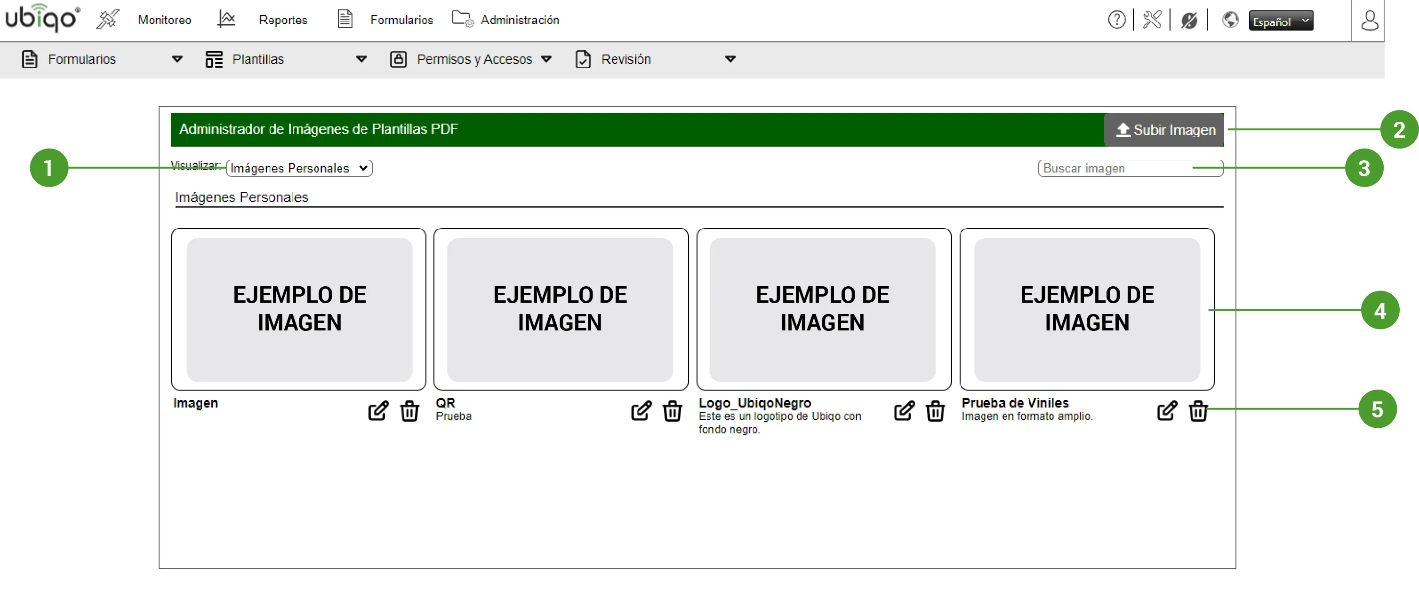Open the QR example thumbnail

(561, 309)
